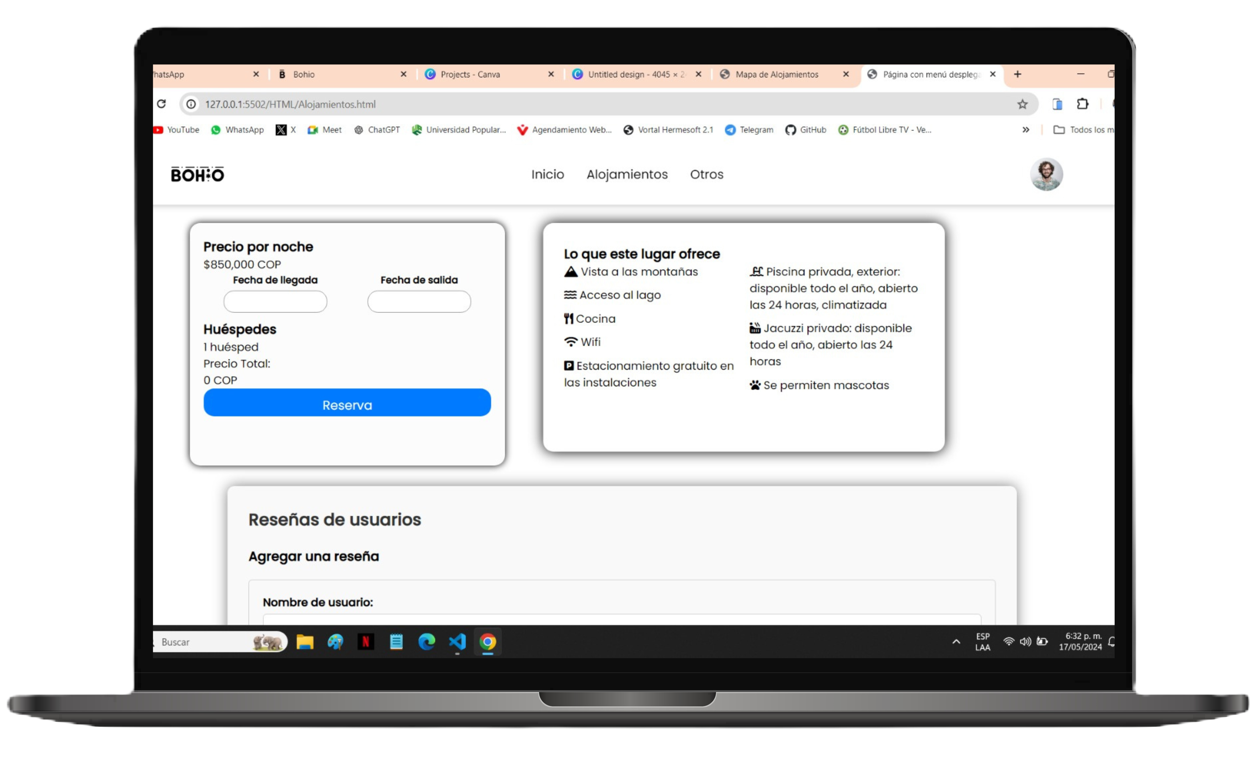
Task: Click the BOHIO logo
Action: click(x=197, y=175)
